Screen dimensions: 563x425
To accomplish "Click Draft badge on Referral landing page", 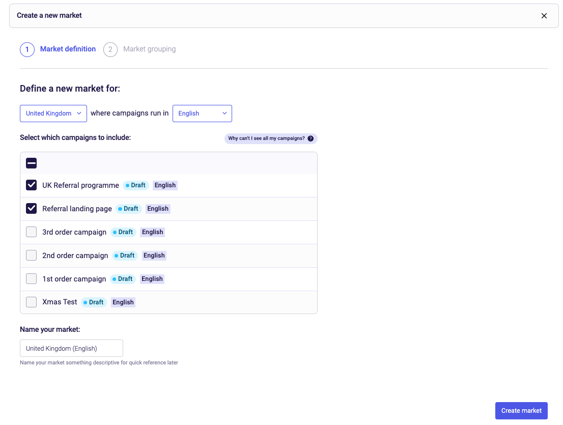I will (x=129, y=209).
